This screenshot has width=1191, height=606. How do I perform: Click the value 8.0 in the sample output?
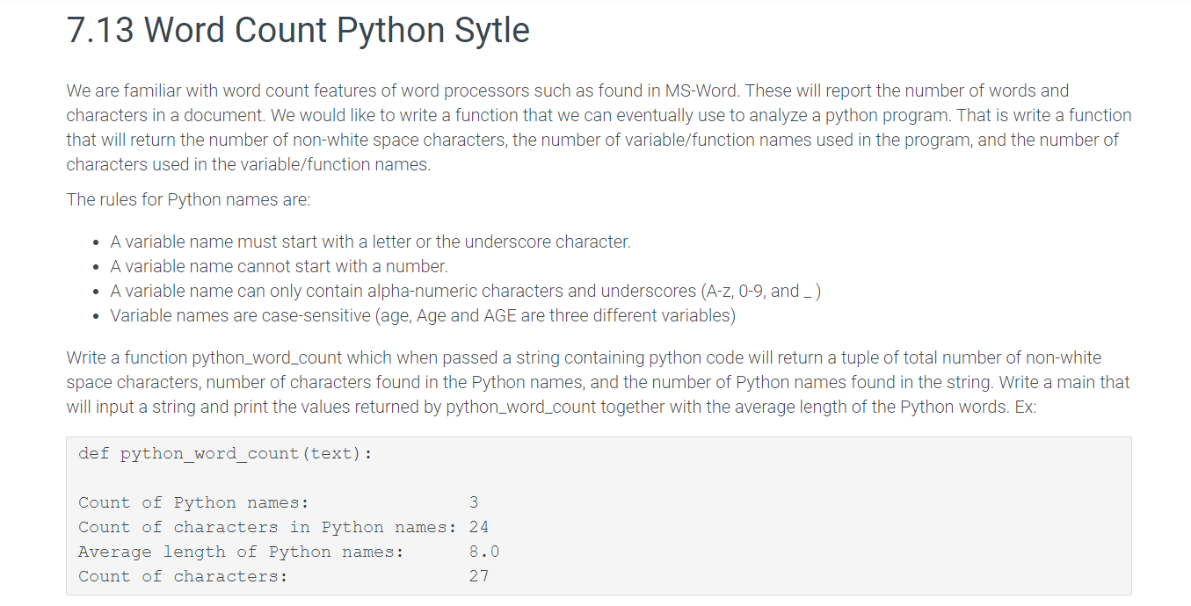484,552
